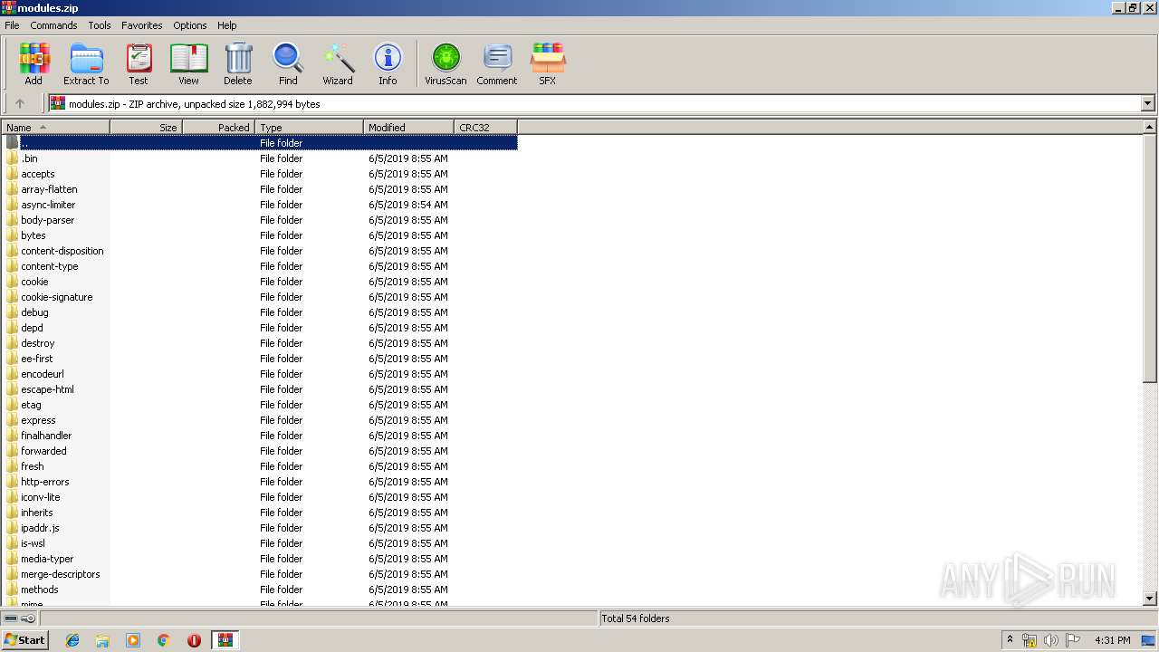Open Opera from the taskbar
The height and width of the screenshot is (652, 1159).
194,640
